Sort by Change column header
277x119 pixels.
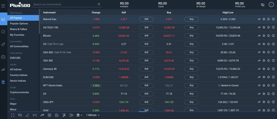click(96, 12)
